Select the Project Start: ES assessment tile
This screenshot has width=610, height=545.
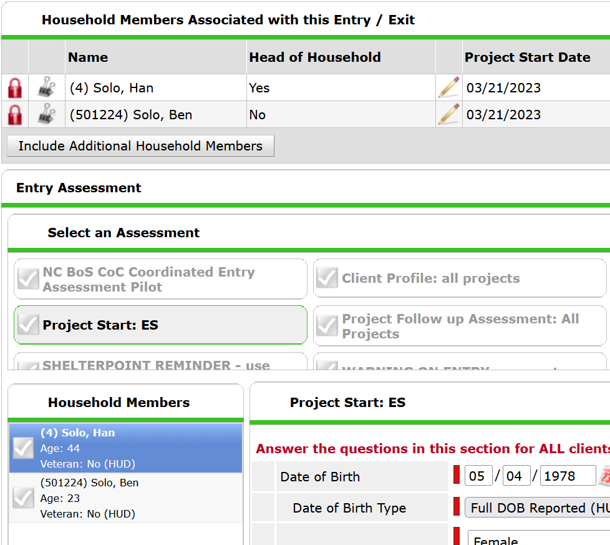click(160, 325)
